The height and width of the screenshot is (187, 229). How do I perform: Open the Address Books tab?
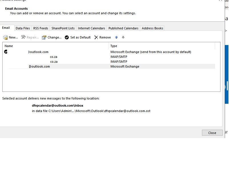(x=152, y=28)
